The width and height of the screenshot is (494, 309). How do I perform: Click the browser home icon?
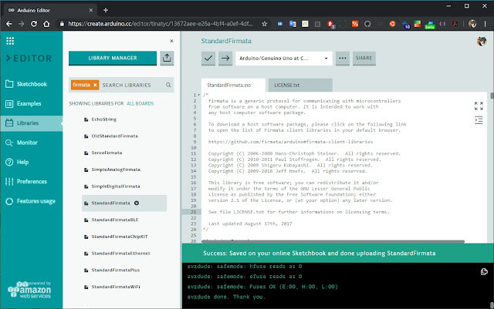coord(46,24)
